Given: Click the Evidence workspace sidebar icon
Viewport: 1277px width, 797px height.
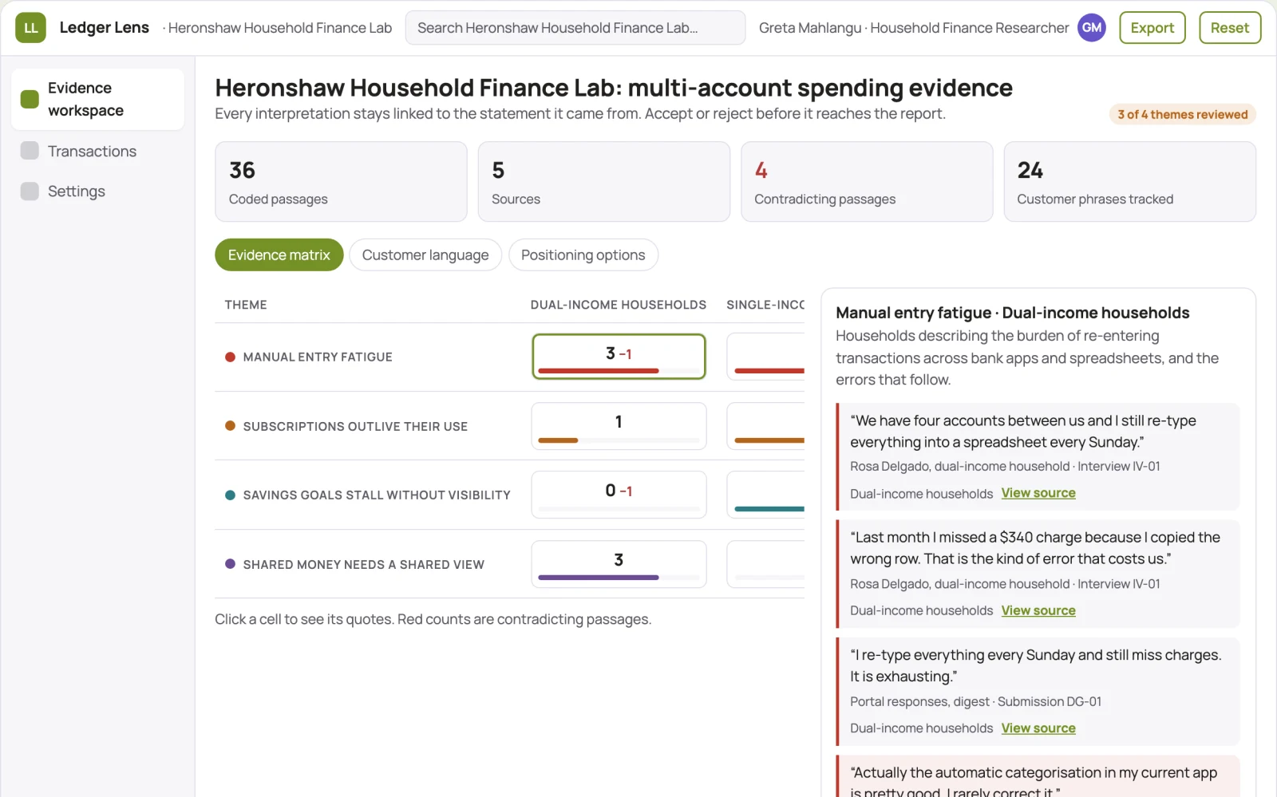Looking at the screenshot, I should pos(30,99).
